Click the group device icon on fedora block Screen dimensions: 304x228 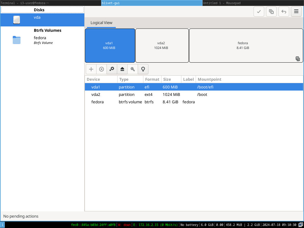[298, 58]
